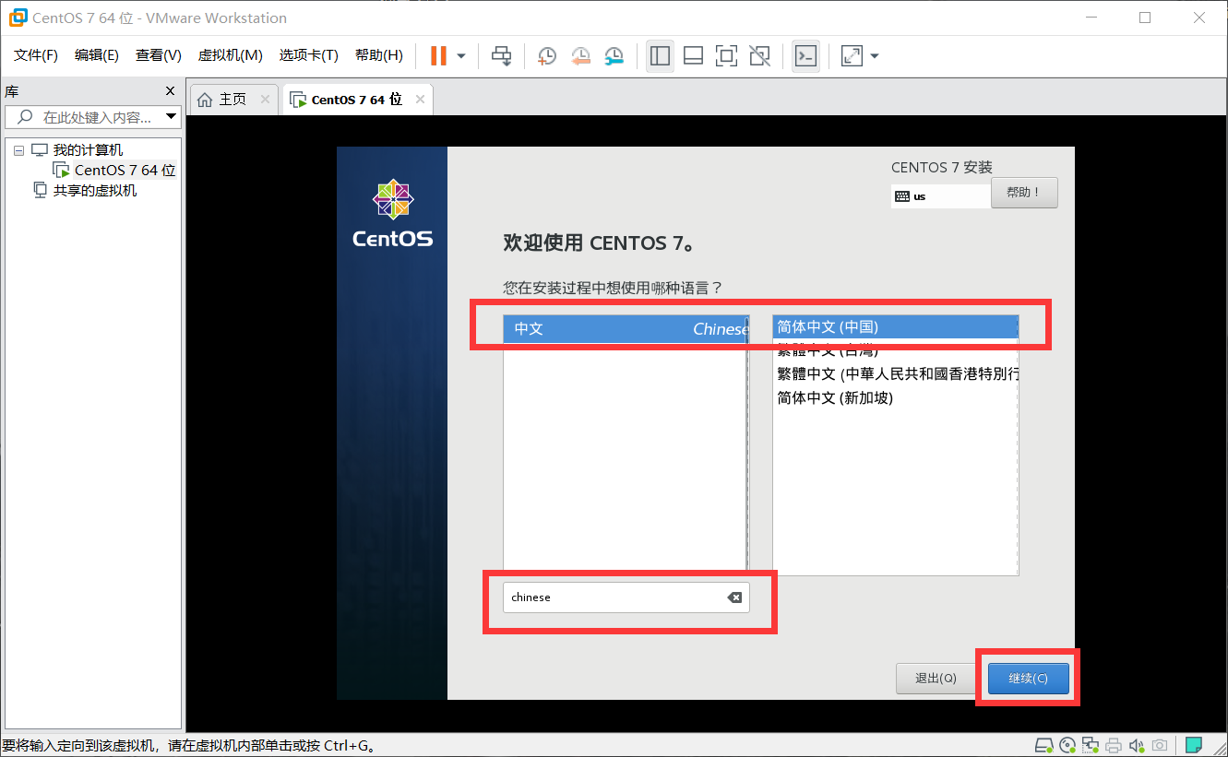Take a snapshot of this virtual machine
This screenshot has width=1228, height=757.
coord(547,56)
